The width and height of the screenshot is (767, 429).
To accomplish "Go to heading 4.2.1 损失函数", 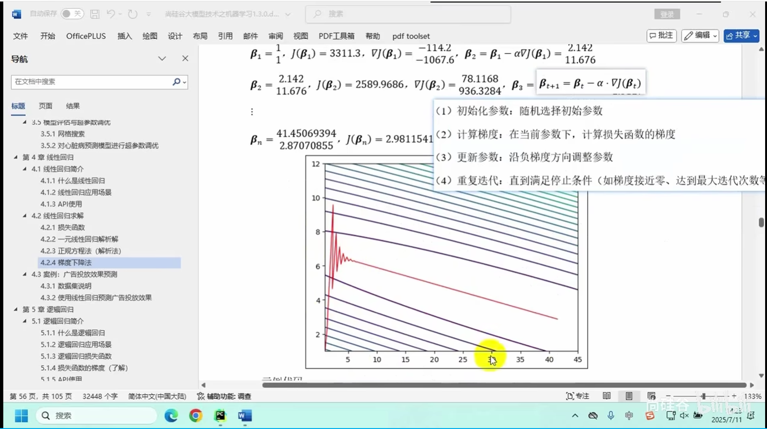I will (x=62, y=227).
